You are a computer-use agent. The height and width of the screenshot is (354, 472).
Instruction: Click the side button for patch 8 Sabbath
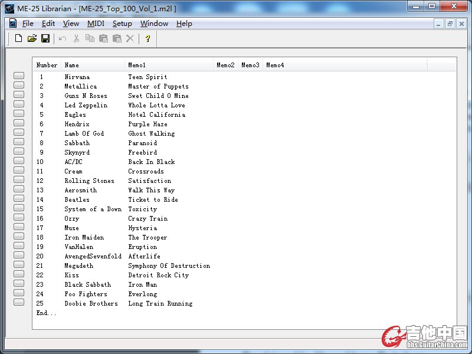[x=19, y=142]
